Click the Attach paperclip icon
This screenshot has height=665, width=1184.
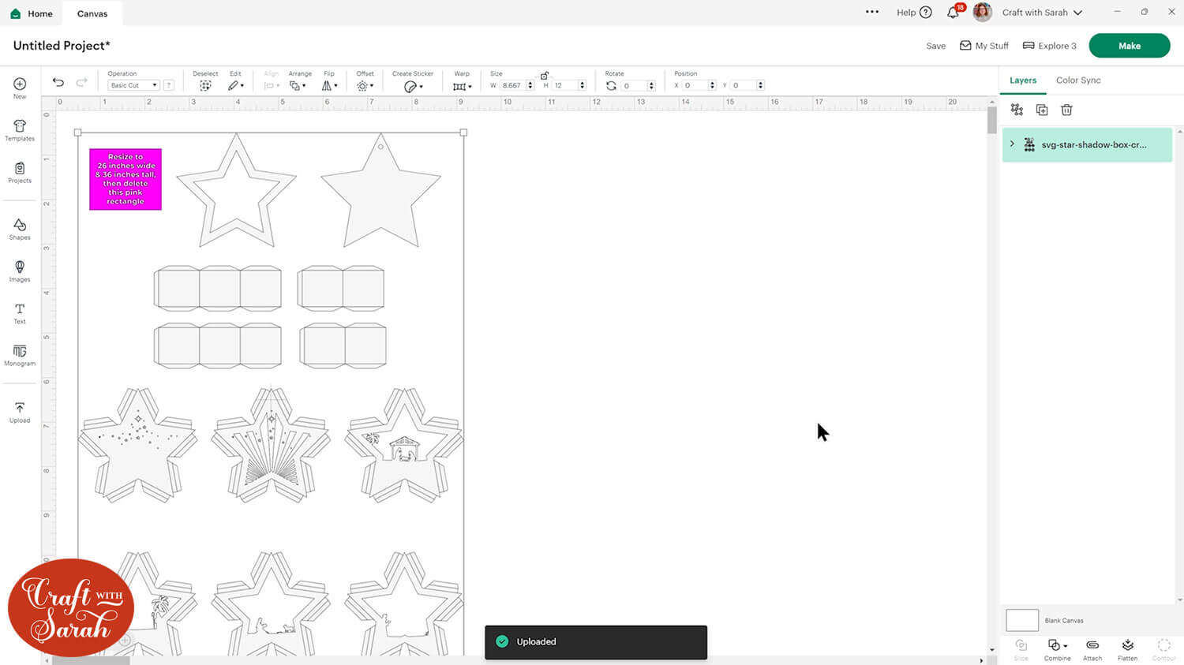point(1092,649)
